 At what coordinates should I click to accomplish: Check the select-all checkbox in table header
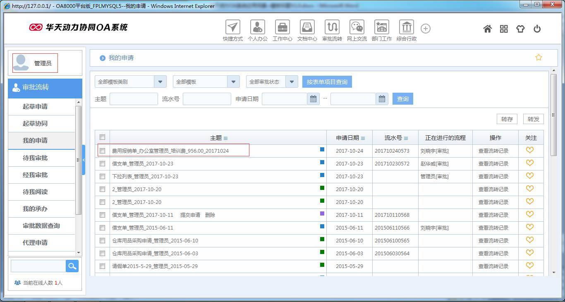click(102, 137)
